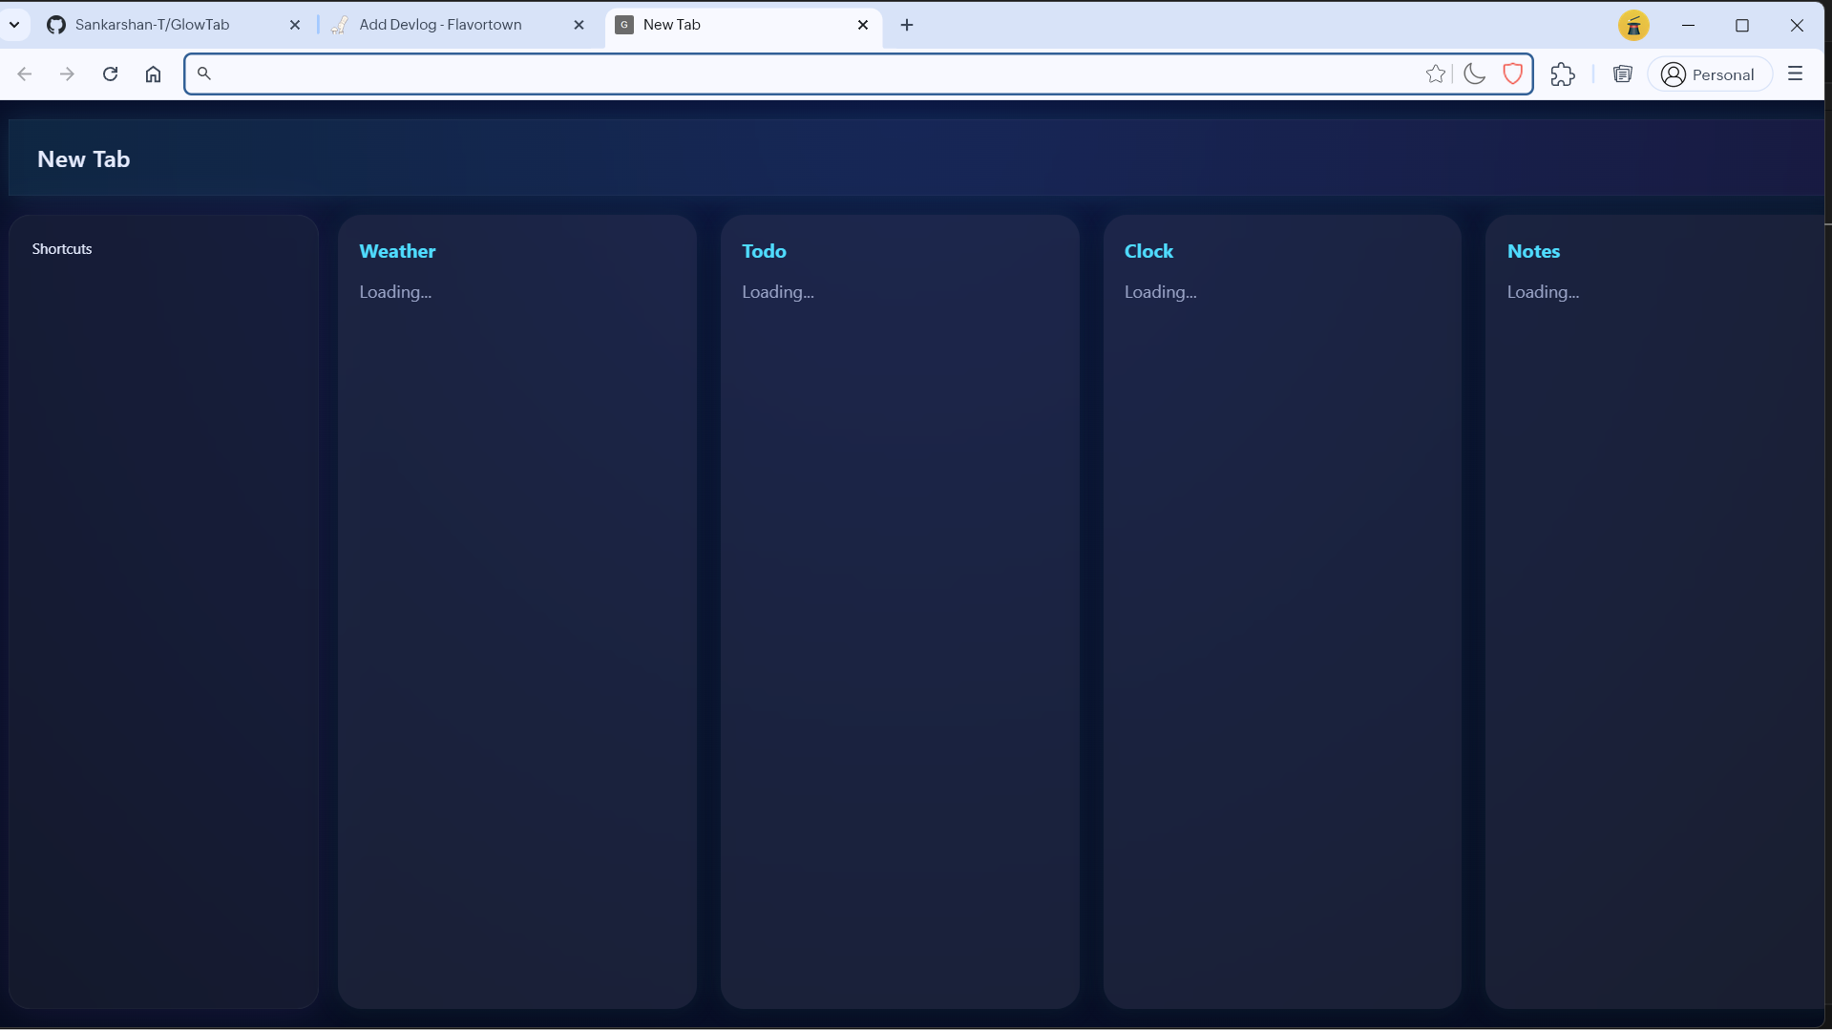Click the Weather widget heading
Viewport: 1832px width, 1030px height.
397,251
